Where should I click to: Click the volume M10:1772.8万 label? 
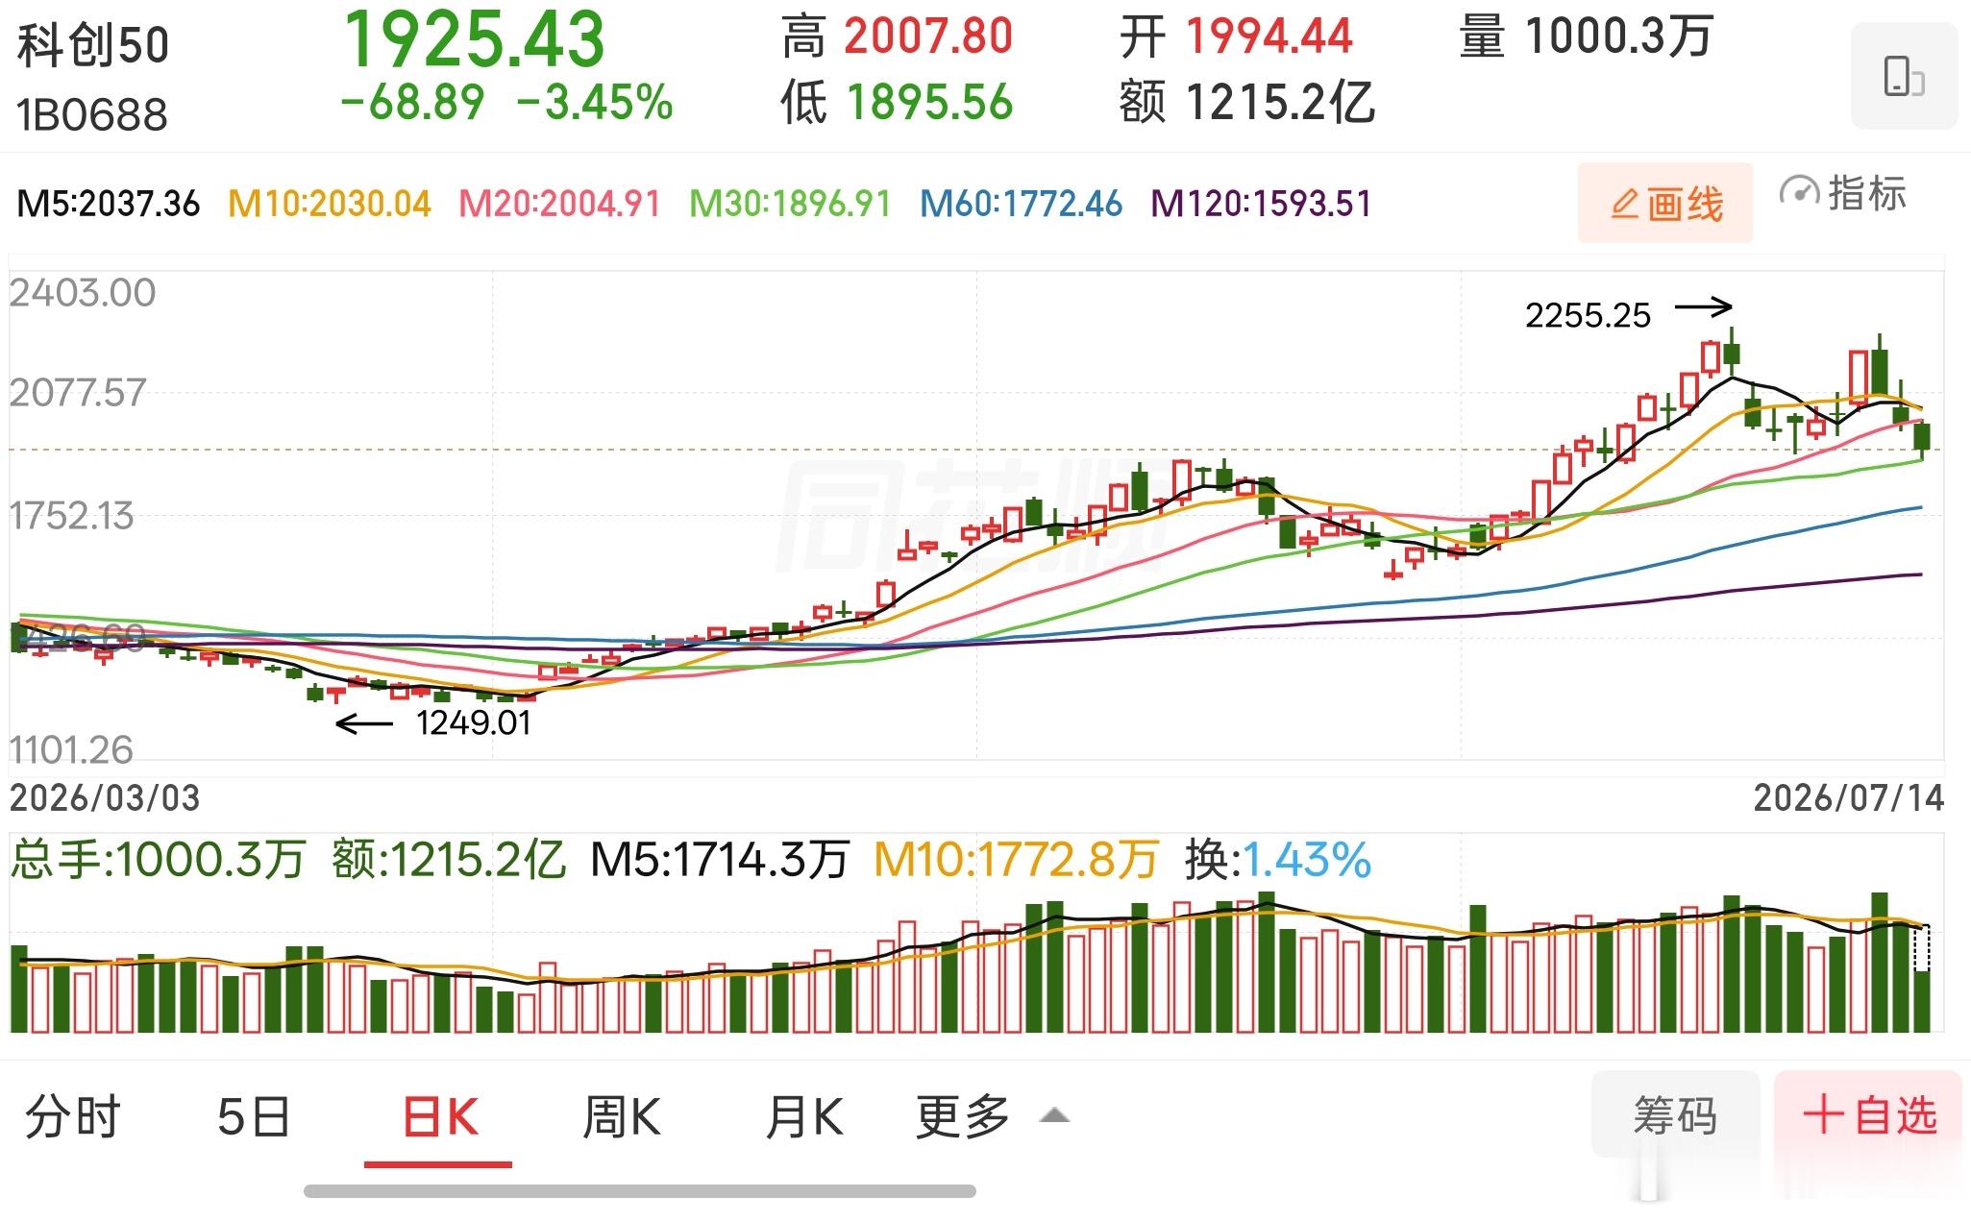pos(1017,859)
